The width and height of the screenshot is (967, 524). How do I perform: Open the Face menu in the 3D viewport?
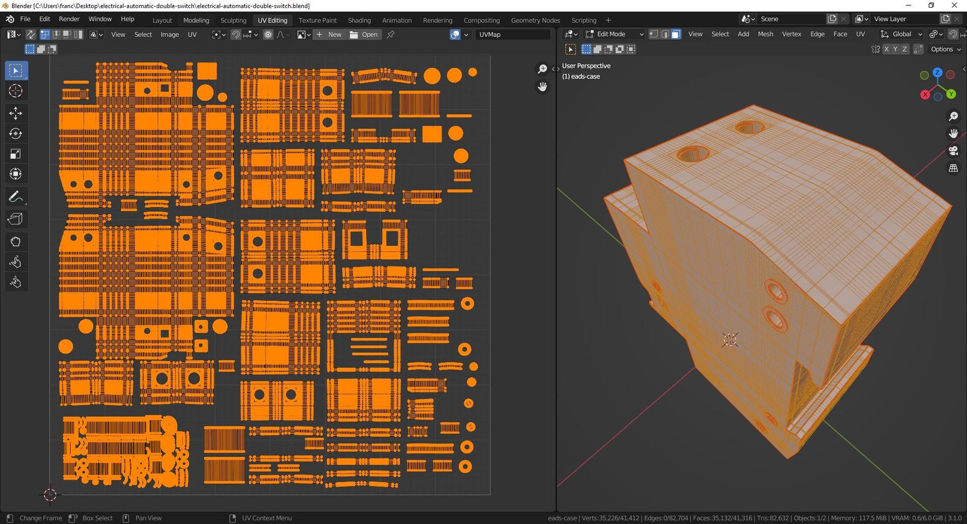point(840,34)
